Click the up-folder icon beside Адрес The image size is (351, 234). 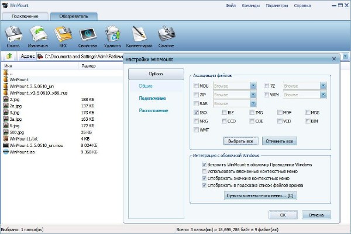(10, 57)
